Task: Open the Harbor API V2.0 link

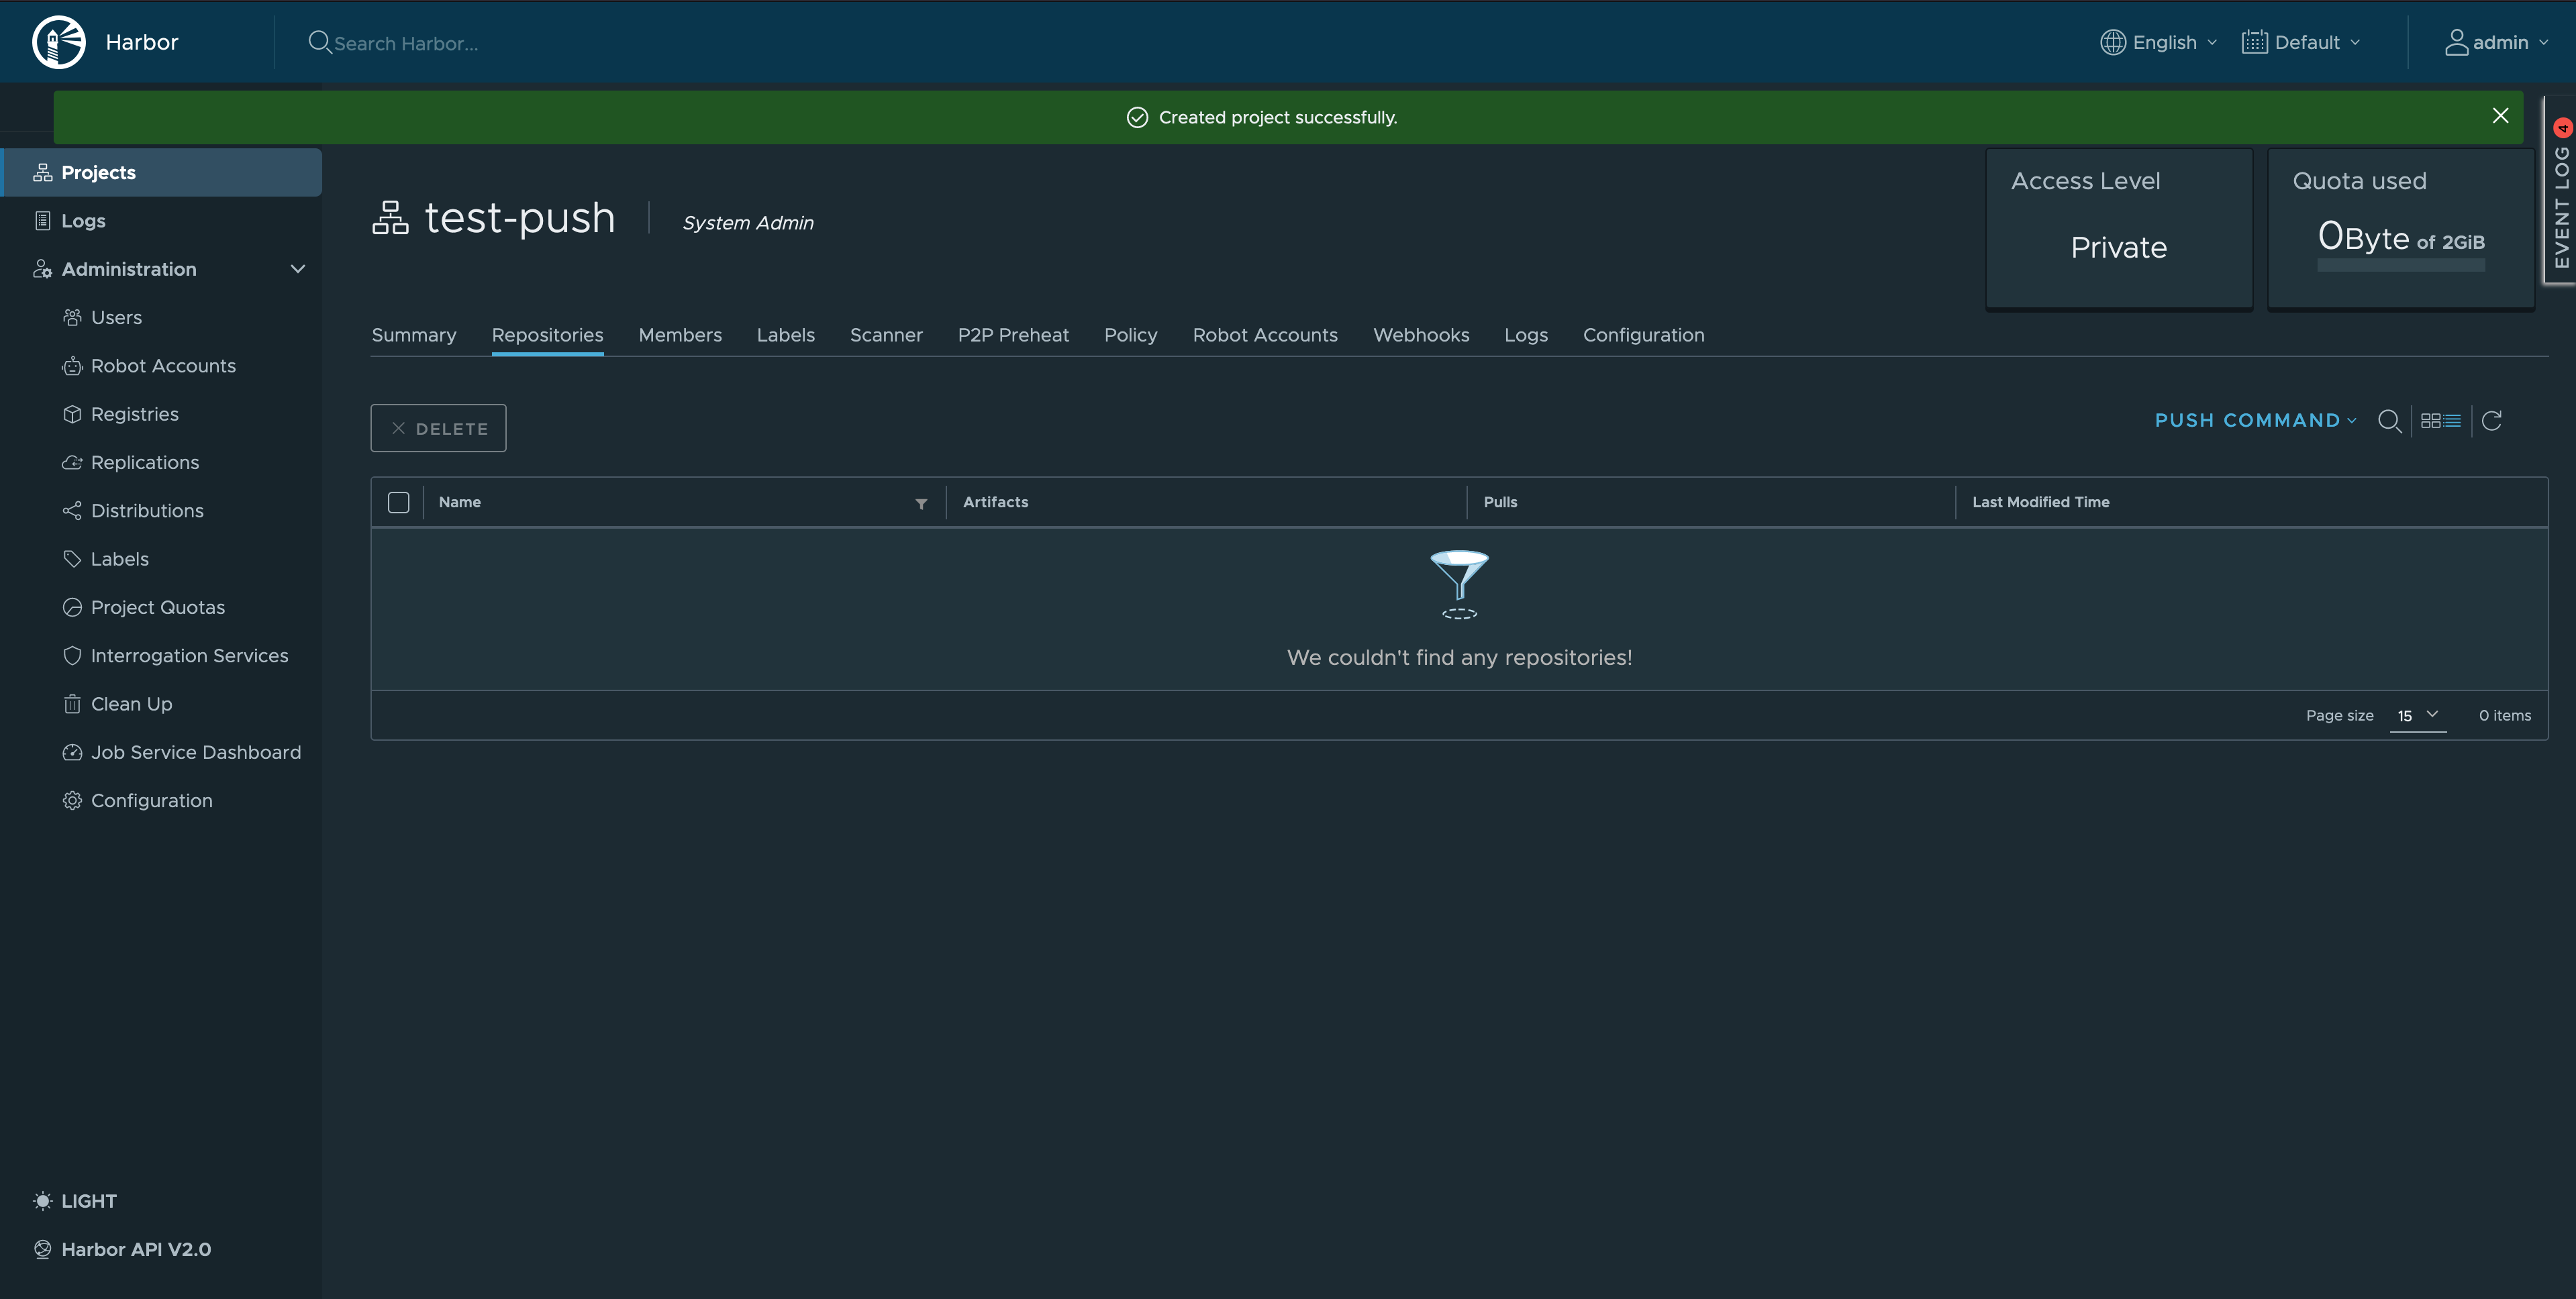Action: coord(136,1249)
